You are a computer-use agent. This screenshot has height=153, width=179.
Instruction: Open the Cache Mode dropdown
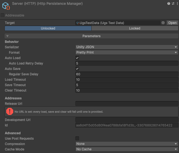pos(127,149)
